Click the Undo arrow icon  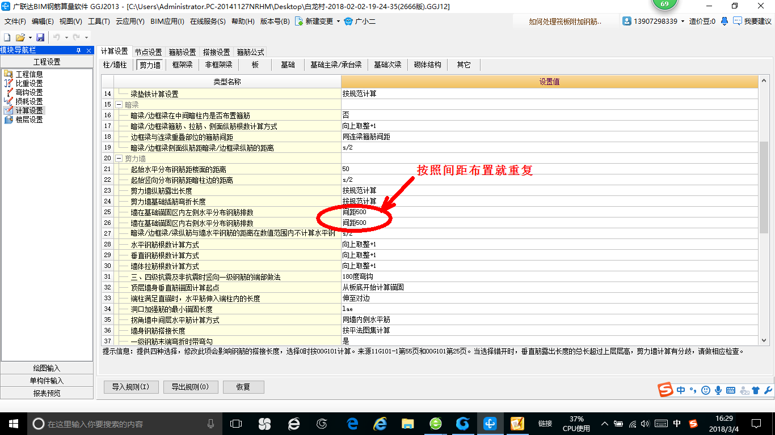point(56,37)
